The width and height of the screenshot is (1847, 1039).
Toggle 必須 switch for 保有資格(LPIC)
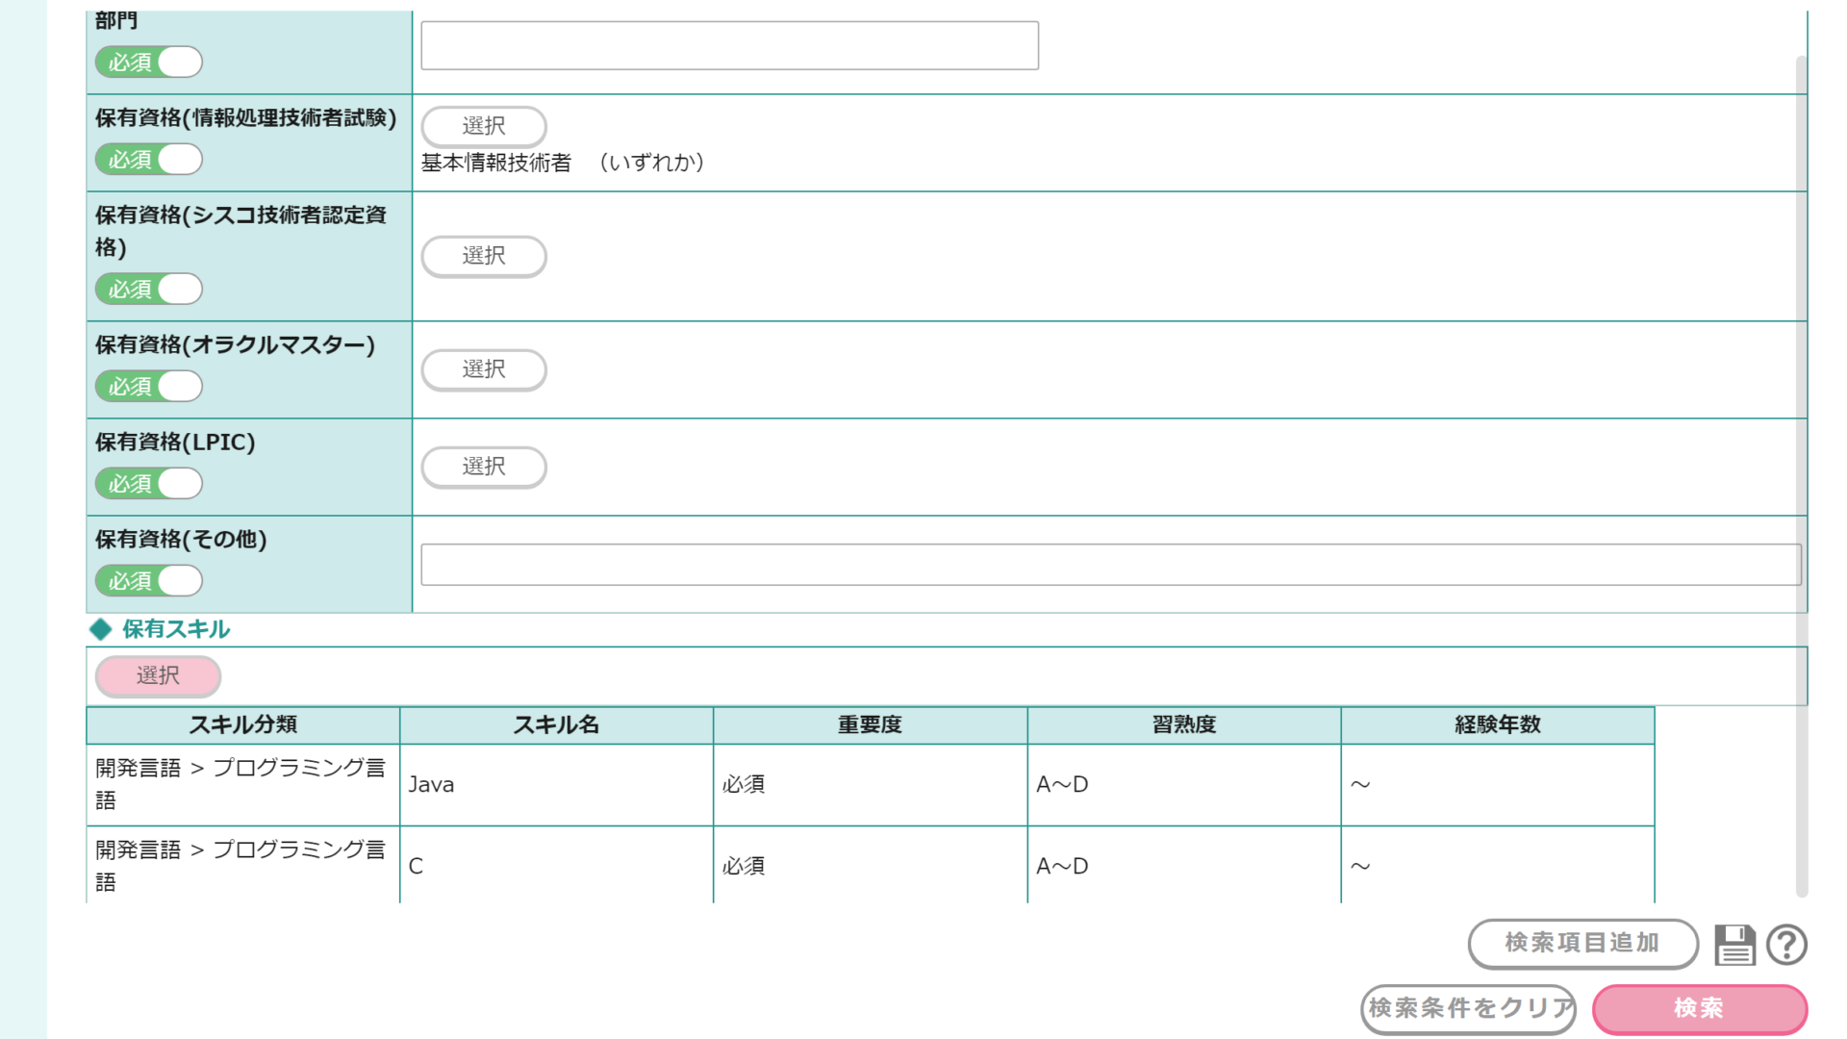149,484
